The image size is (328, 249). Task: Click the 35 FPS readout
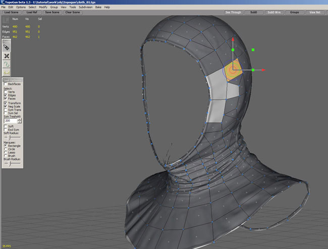(x=7, y=246)
